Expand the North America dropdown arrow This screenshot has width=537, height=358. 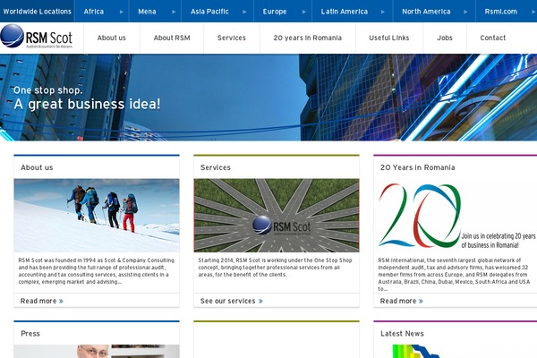point(465,12)
